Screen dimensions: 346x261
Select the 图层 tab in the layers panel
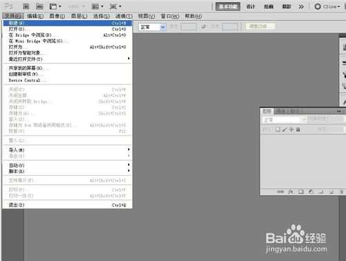click(267, 111)
